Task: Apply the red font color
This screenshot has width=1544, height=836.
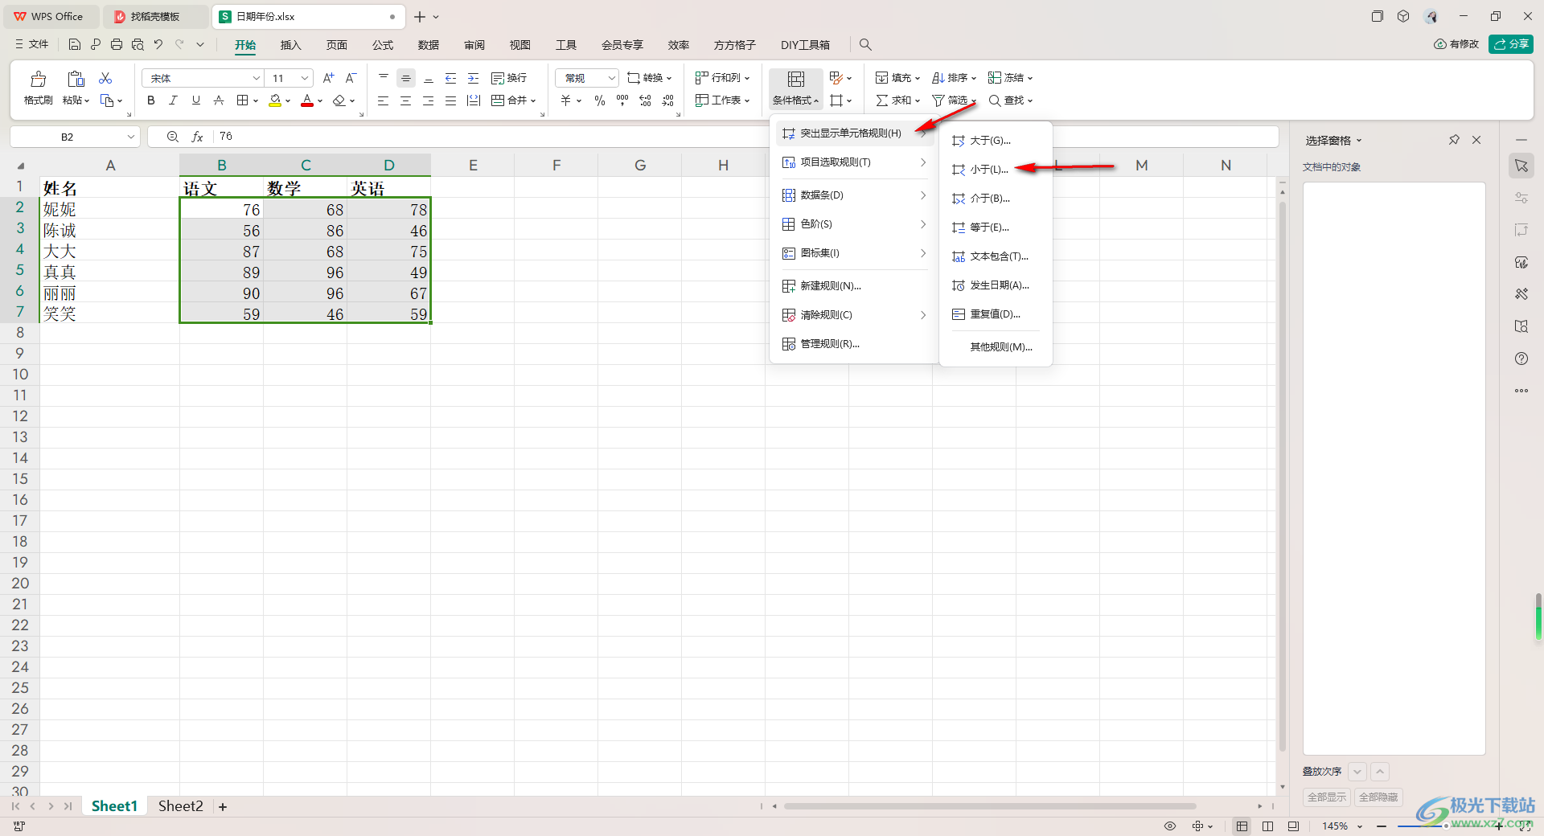Action: point(307,100)
